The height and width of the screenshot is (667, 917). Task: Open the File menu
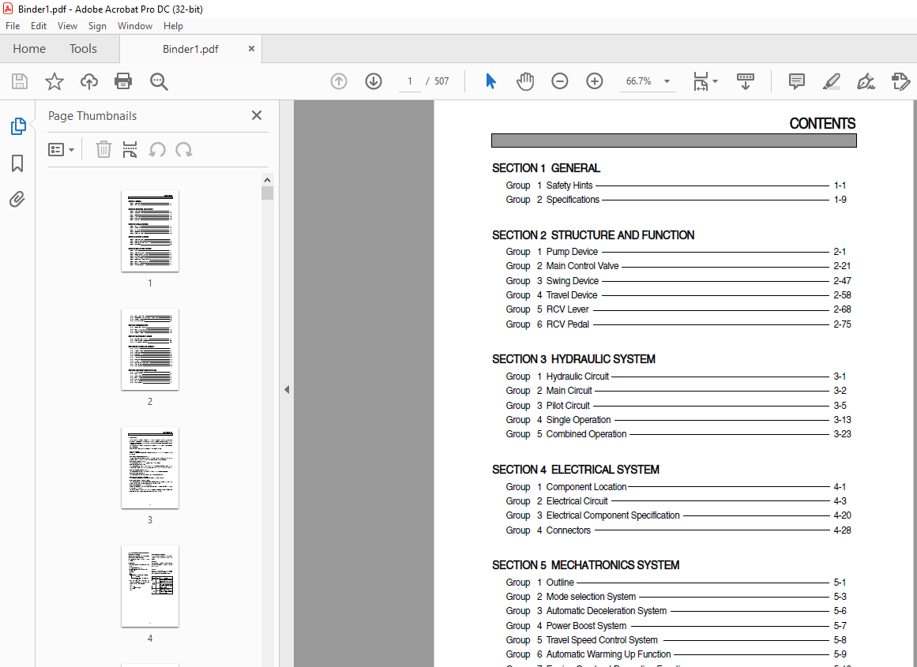click(13, 26)
